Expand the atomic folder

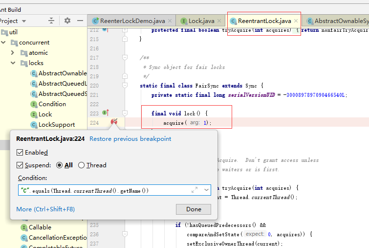[x=13, y=53]
